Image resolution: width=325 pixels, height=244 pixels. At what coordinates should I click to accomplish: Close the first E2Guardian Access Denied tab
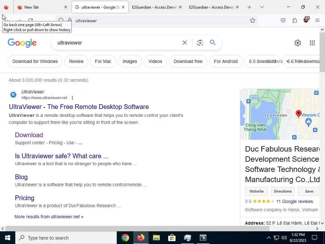point(180,7)
